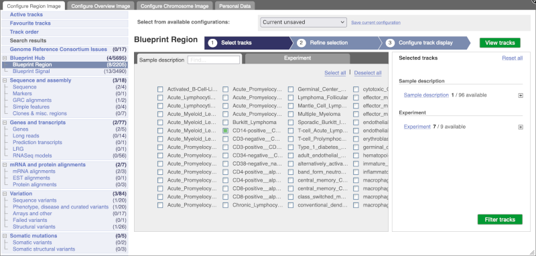Tick erythroblas... checkbox

(x=356, y=139)
